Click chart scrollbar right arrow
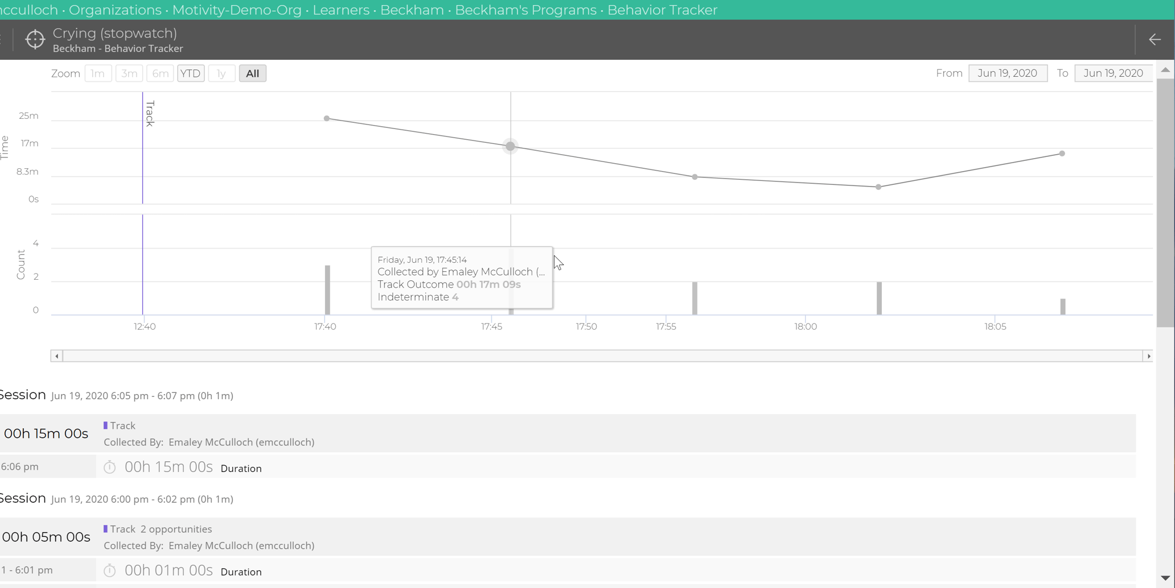This screenshot has width=1175, height=588. (x=1148, y=356)
